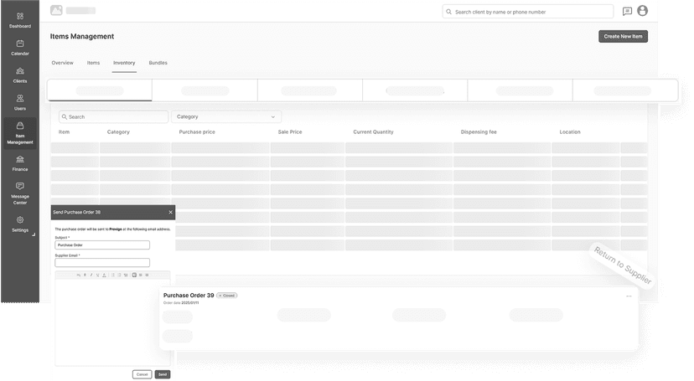Screen dimensions: 694x381
Task: Click the chat messages icon in header
Action: pos(627,12)
